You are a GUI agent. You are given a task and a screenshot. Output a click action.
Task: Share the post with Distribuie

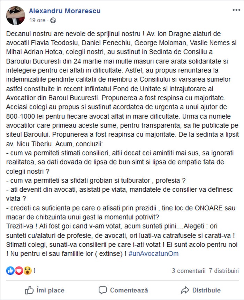click(x=206, y=290)
